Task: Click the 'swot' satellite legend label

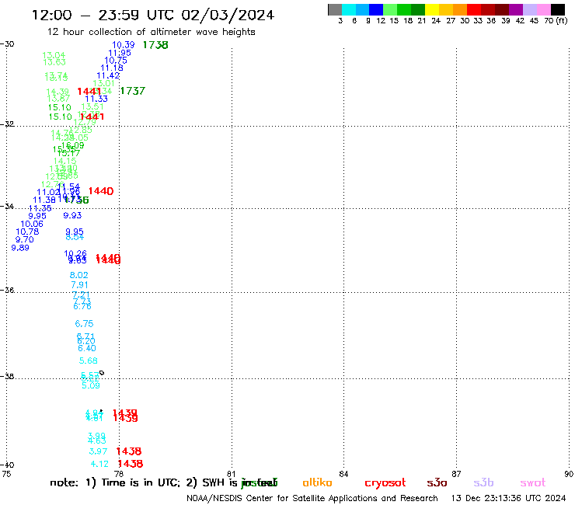Action: click(x=533, y=482)
